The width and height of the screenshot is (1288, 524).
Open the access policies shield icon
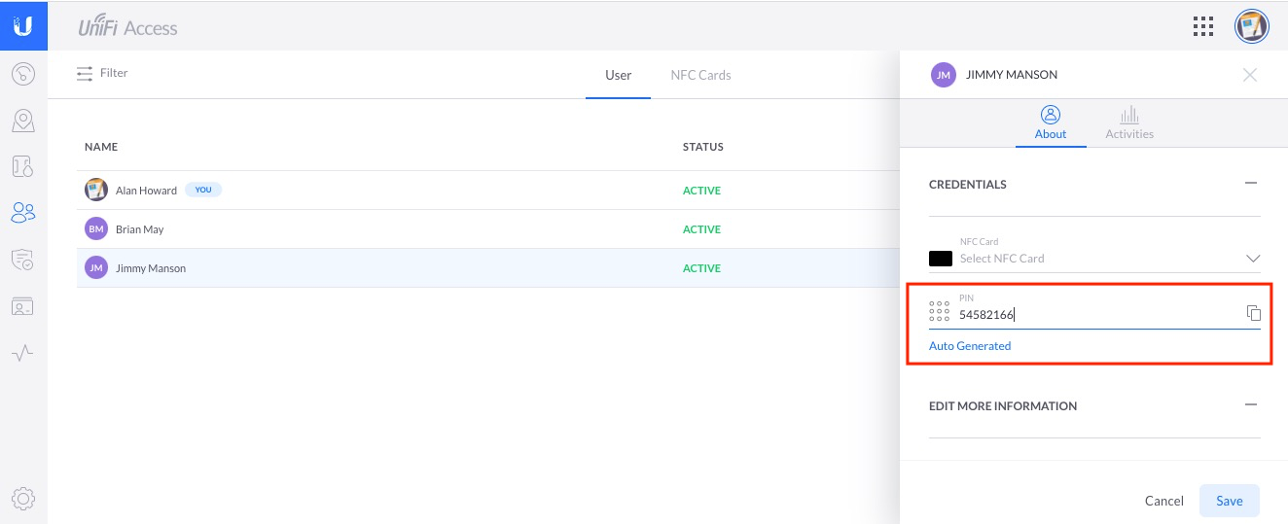23,259
